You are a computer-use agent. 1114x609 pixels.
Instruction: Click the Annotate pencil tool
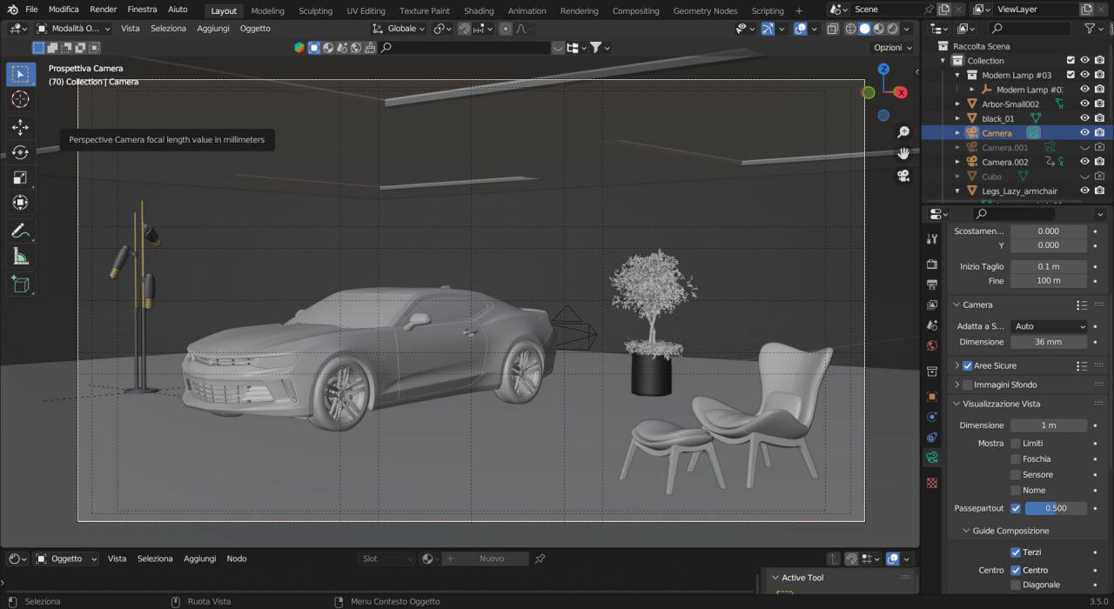pyautogui.click(x=20, y=231)
